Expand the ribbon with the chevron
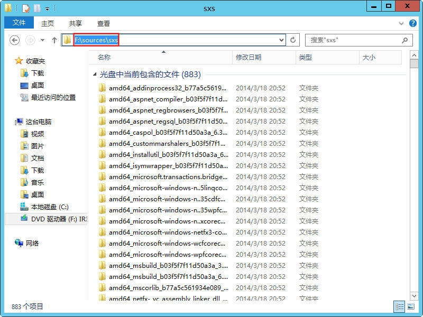423x317 pixels. click(x=401, y=23)
